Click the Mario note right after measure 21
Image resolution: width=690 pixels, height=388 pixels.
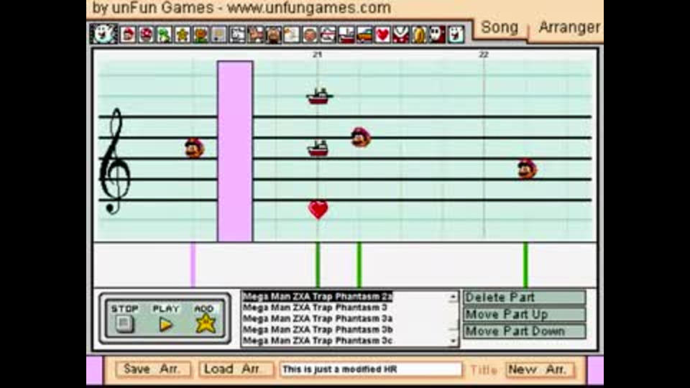361,137
